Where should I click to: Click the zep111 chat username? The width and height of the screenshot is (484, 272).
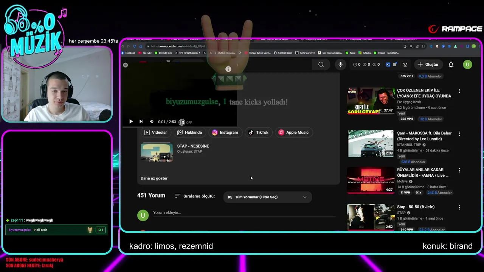point(17,220)
